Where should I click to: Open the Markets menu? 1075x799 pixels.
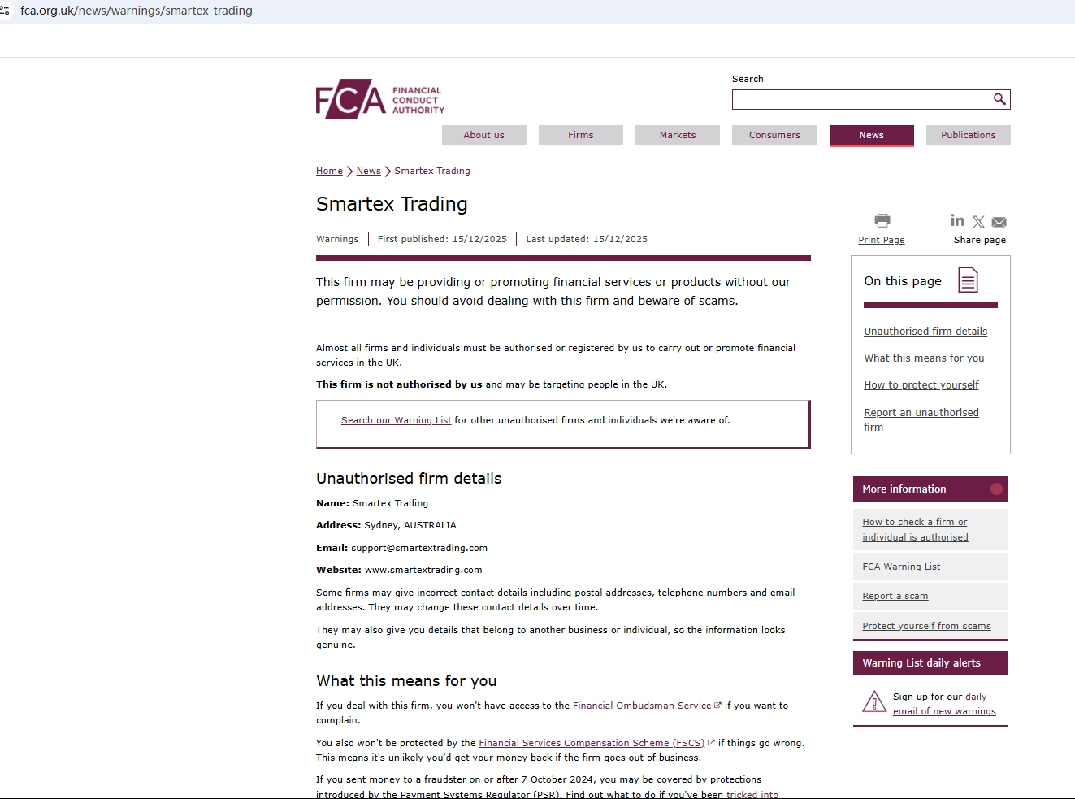coord(678,135)
